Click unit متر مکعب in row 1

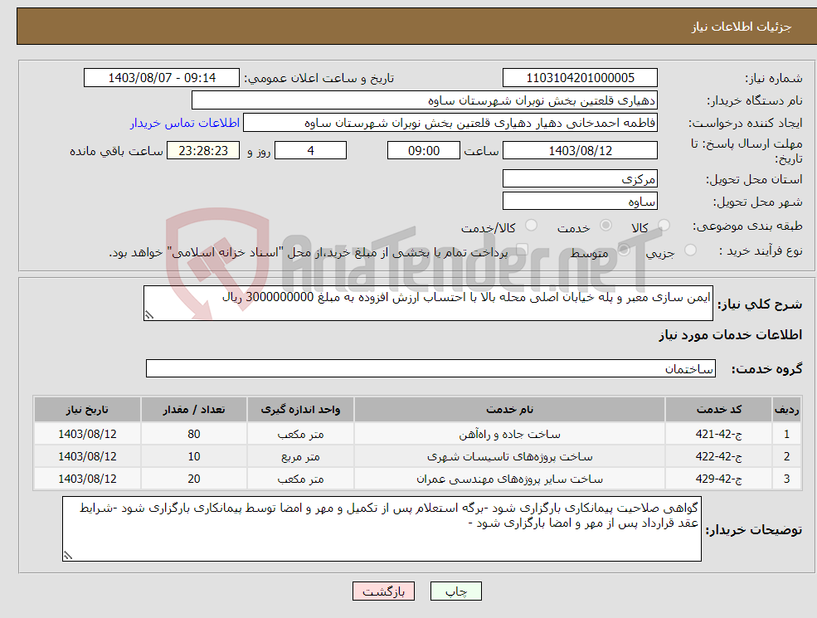tap(300, 435)
